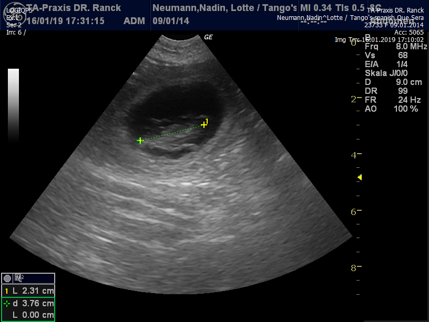Click the DR 99 dynamic range value
This screenshot has width=429, height=322.
coord(386,91)
